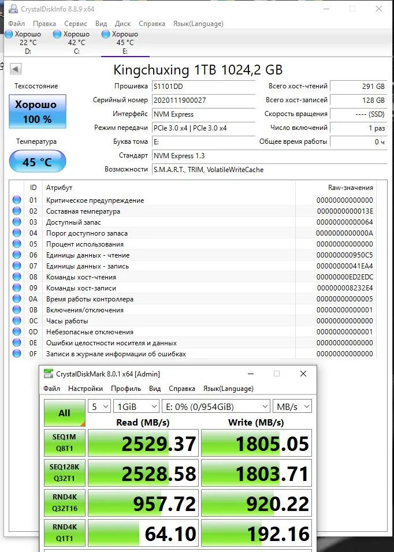The height and width of the screenshot is (552, 394).
Task: Click the Хорошо 100 % health status button
Action: (38, 111)
